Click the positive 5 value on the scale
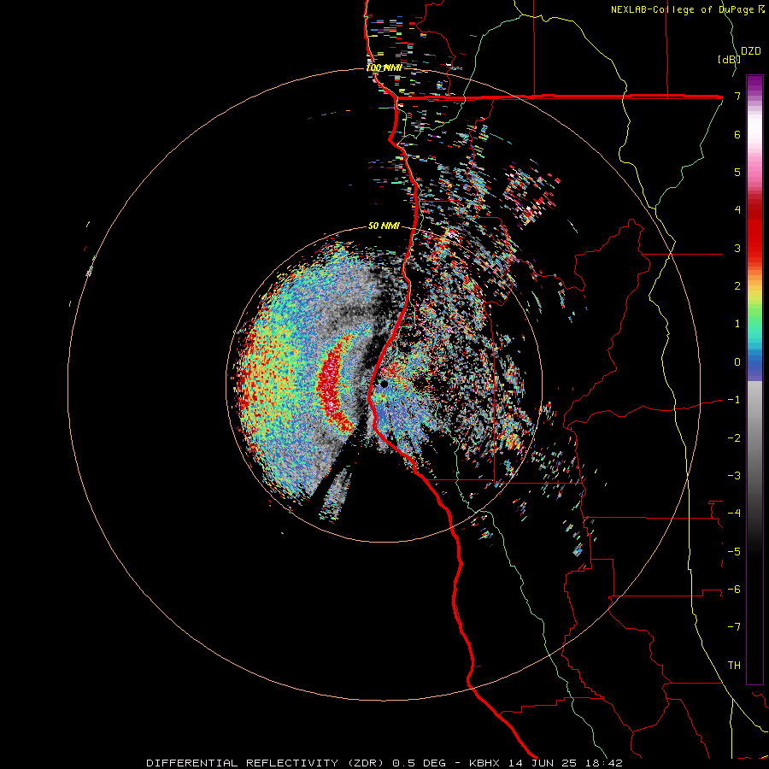 [x=737, y=172]
